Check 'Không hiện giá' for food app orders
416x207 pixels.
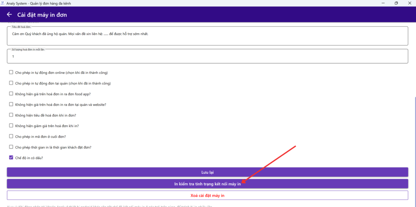(11, 94)
